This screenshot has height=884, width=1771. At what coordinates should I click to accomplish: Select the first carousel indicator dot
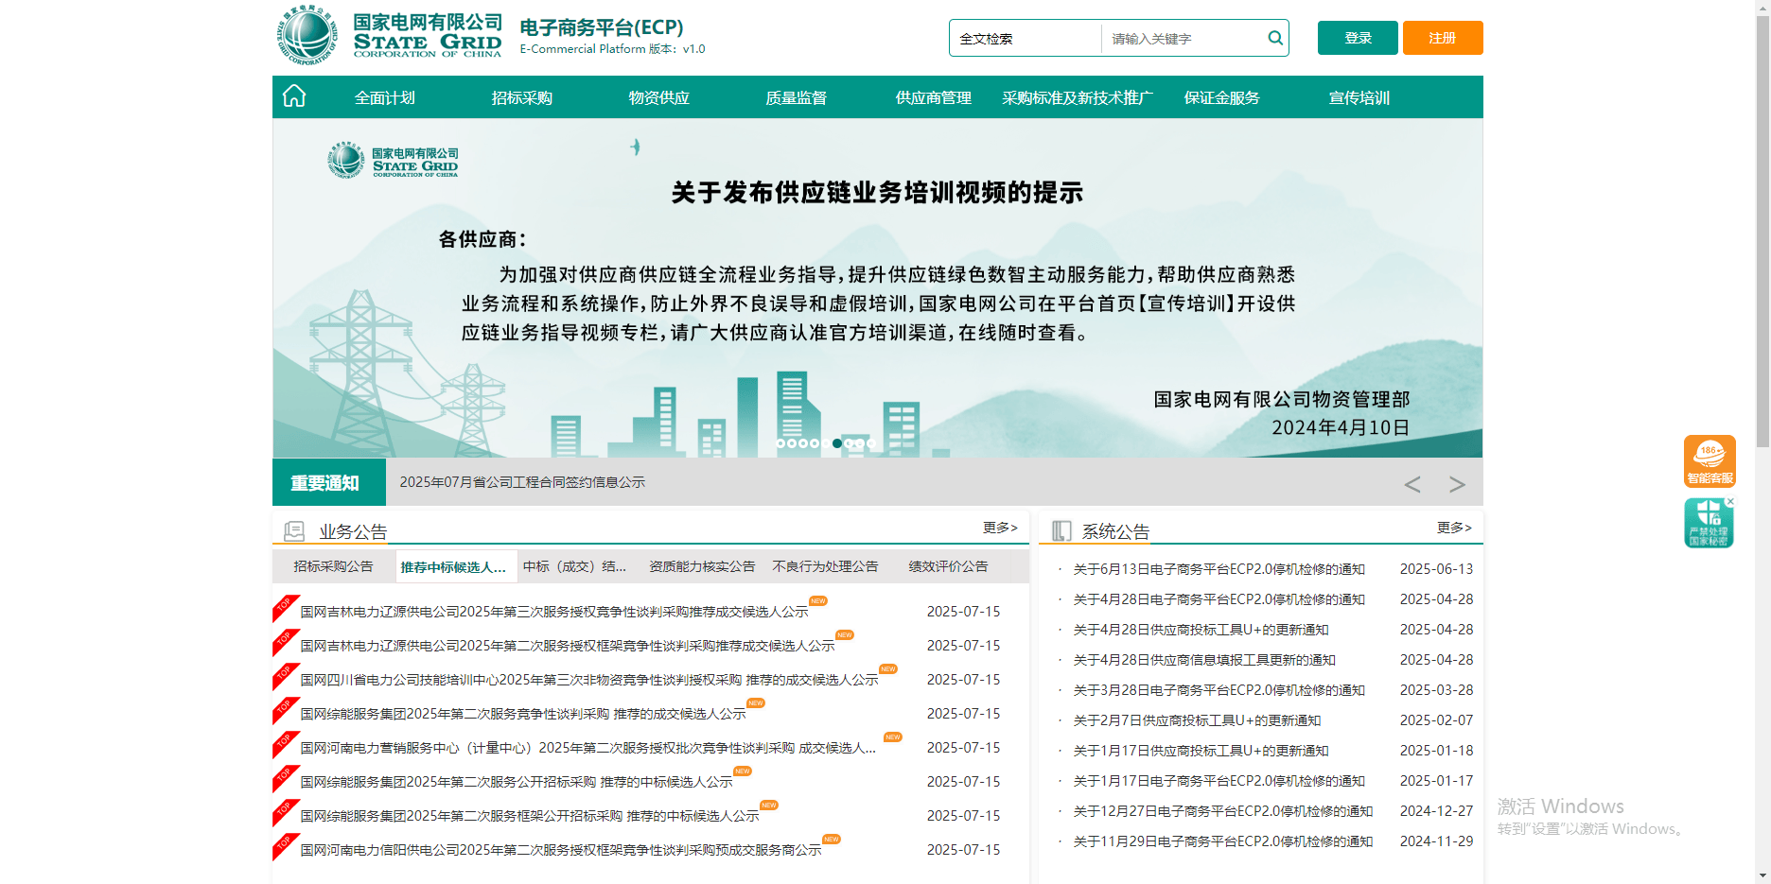pos(780,443)
